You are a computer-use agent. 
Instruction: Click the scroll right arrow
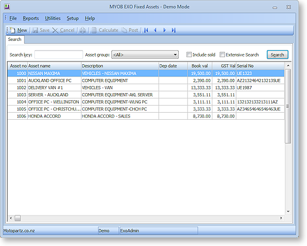coord(281,218)
